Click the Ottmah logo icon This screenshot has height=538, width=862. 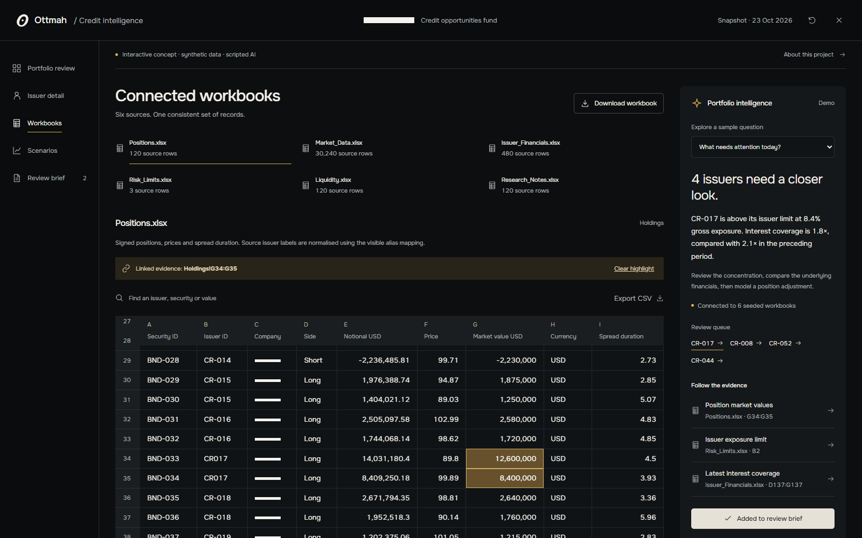pyautogui.click(x=22, y=20)
